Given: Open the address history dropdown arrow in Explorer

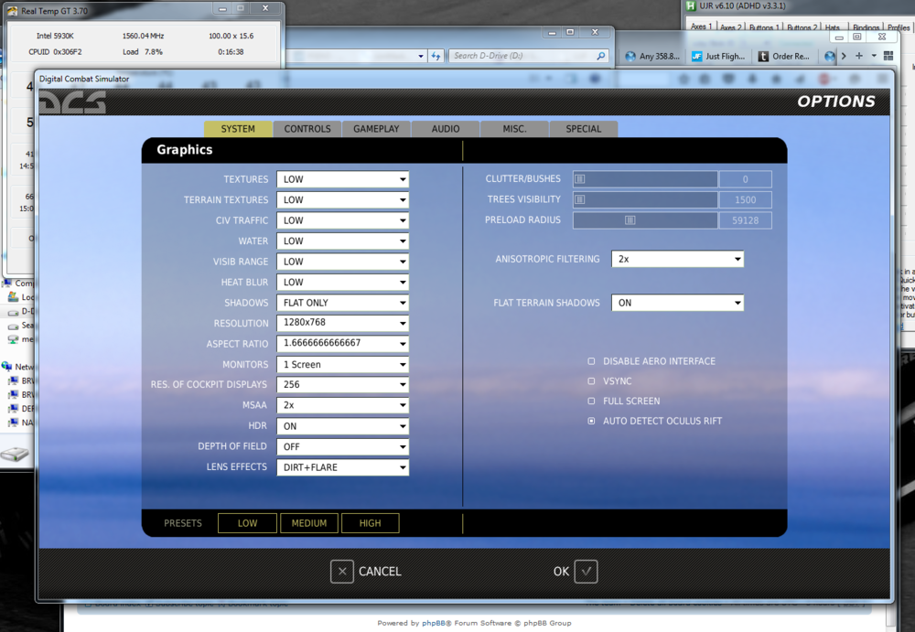Looking at the screenshot, I should tap(421, 57).
